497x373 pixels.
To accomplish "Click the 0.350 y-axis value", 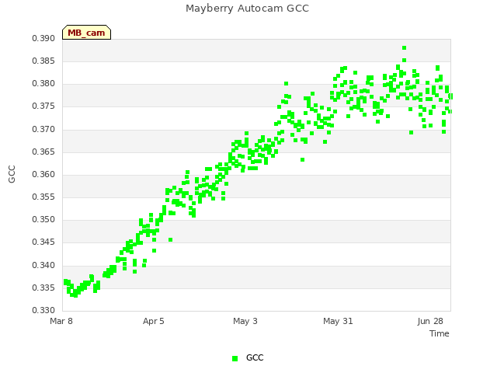I will pyautogui.click(x=43, y=219).
